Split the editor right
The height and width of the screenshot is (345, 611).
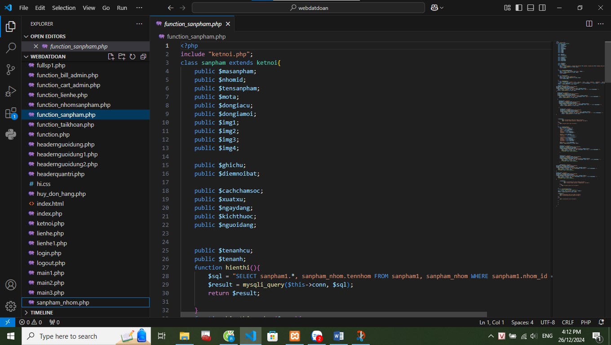click(589, 24)
